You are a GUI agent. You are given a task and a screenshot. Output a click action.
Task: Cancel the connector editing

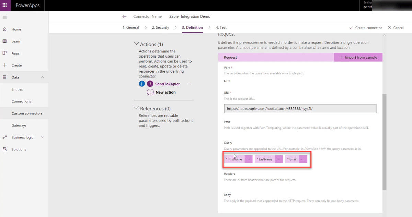[x=396, y=28]
